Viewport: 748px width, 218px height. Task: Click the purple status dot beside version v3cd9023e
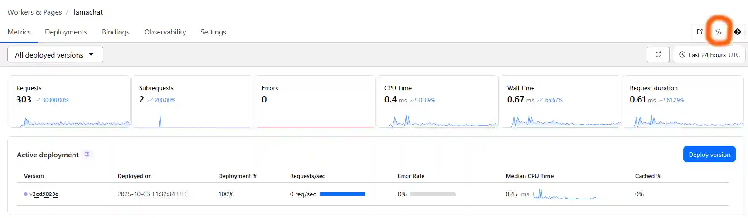tap(26, 194)
